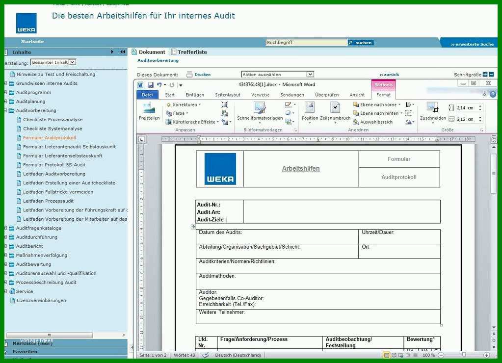Click the redo icon in Word

172,85
